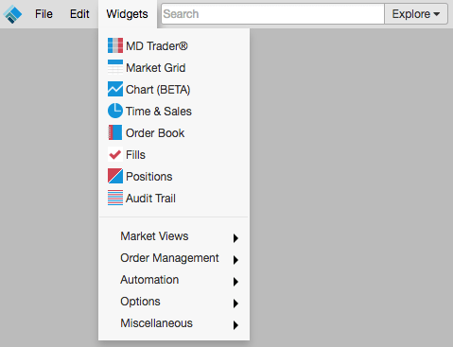Close the Widgets menu tab

tap(128, 14)
